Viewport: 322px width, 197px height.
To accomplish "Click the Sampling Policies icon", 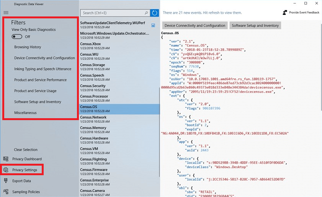I will point(6,192).
